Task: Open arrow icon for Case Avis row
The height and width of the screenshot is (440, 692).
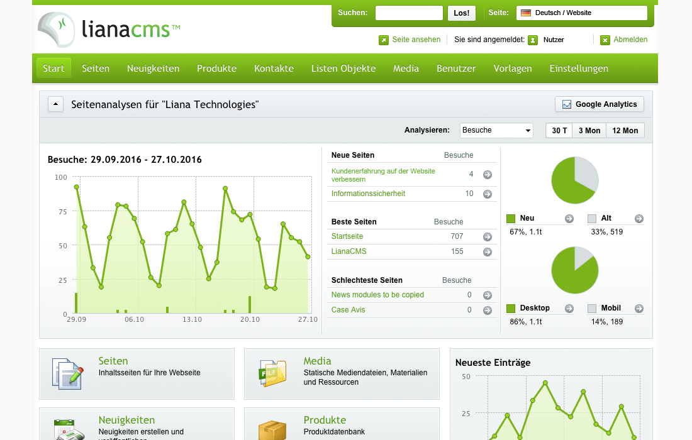Action: pyautogui.click(x=487, y=311)
